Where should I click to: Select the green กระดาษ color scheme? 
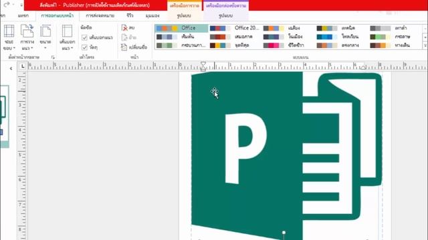[395, 37]
